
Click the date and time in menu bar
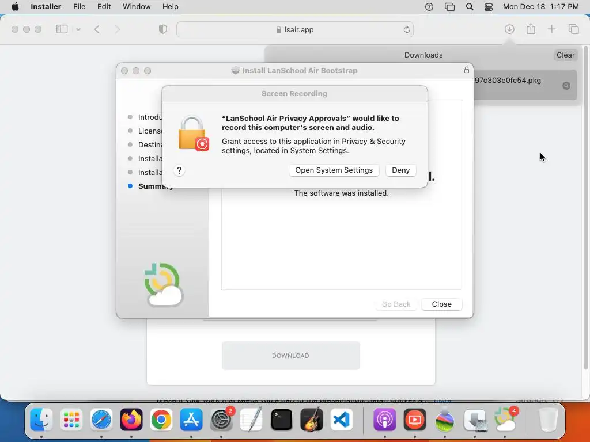click(x=540, y=7)
